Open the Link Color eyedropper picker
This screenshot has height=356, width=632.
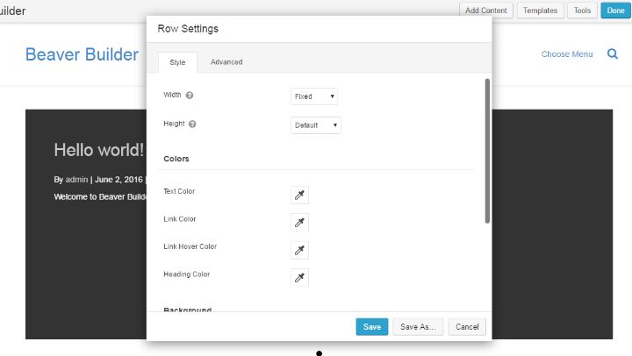tap(299, 223)
